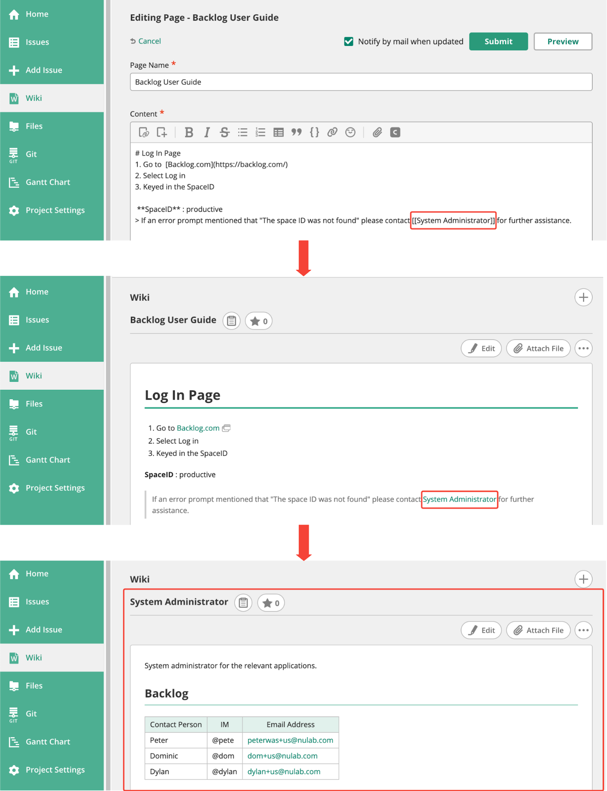The height and width of the screenshot is (791, 607).
Task: Open Gantt Chart beside the System Administrator page
Action: [x=48, y=742]
